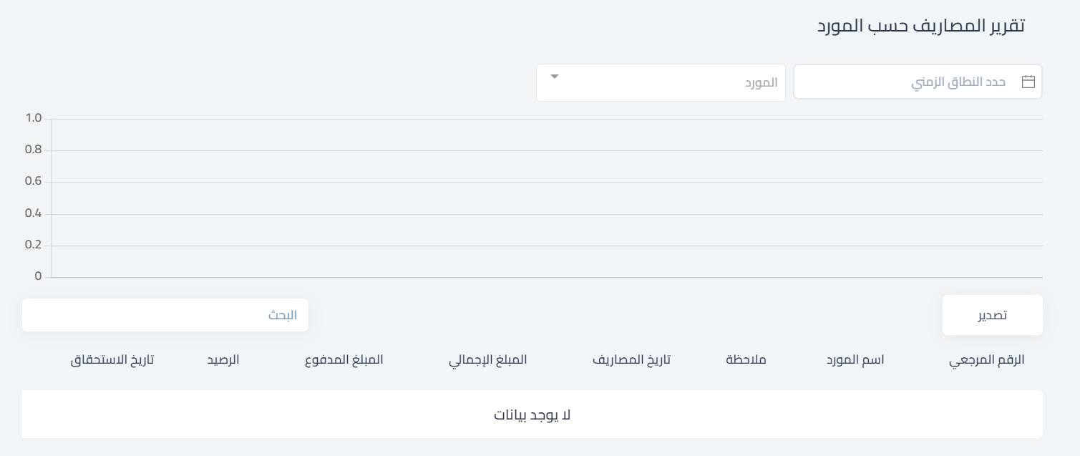Sort by المبلغ المدفوع column header
1080x456 pixels.
click(344, 359)
